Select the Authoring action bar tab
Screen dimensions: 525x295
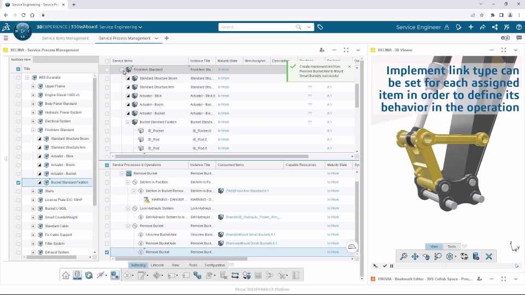click(138, 265)
